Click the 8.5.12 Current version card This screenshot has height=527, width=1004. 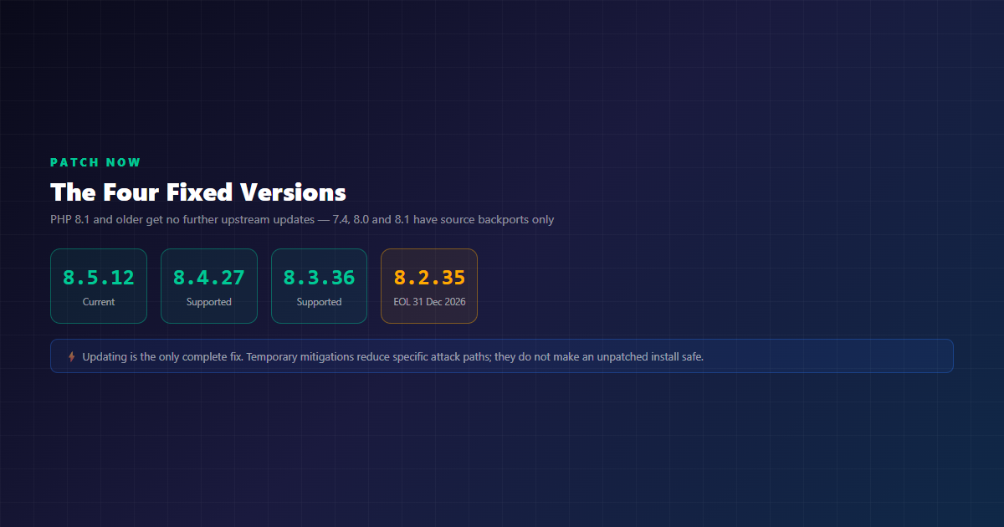pyautogui.click(x=99, y=286)
